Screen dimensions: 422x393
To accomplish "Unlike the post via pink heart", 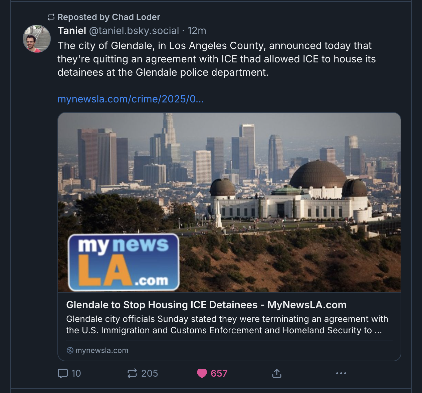I will pos(202,373).
